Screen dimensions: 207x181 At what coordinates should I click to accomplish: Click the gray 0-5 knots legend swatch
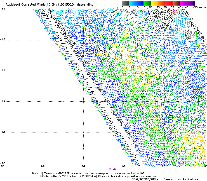click(x=125, y=3)
